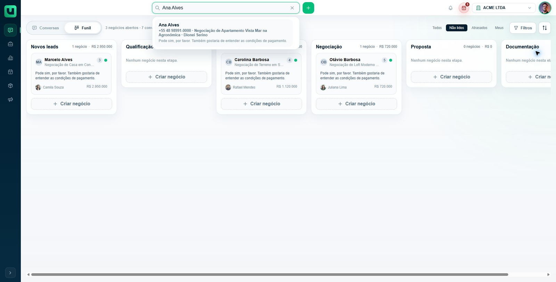Switch to the Funil tab

tap(83, 28)
